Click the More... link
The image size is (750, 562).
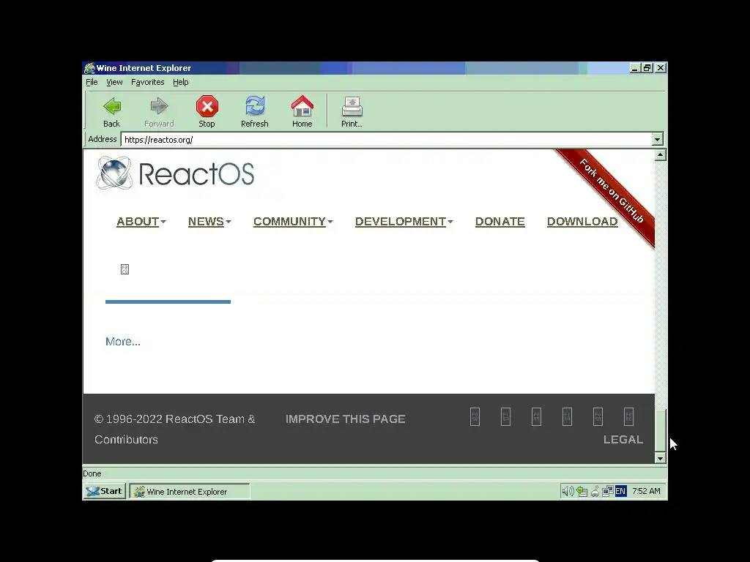[123, 342]
